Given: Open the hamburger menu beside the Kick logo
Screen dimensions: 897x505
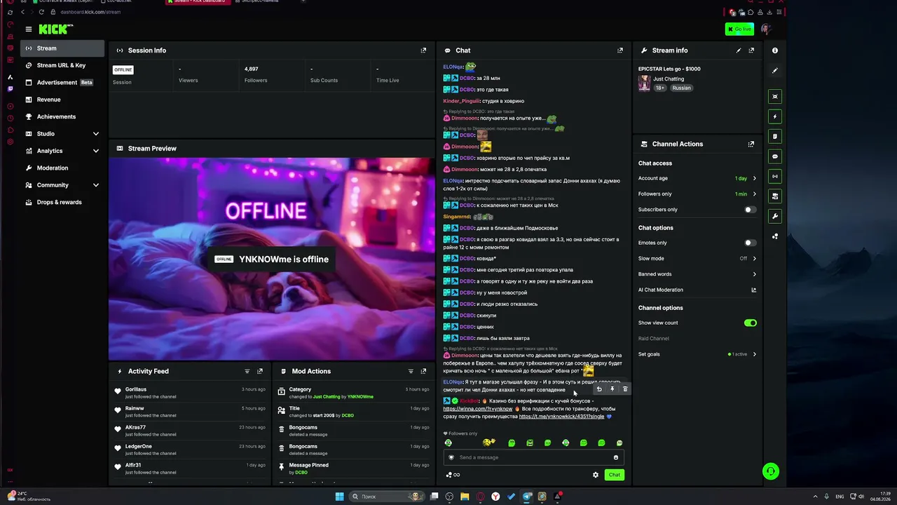Looking at the screenshot, I should [x=29, y=29].
